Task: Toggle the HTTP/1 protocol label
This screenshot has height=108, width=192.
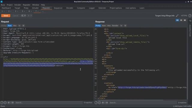Action: coord(184,16)
